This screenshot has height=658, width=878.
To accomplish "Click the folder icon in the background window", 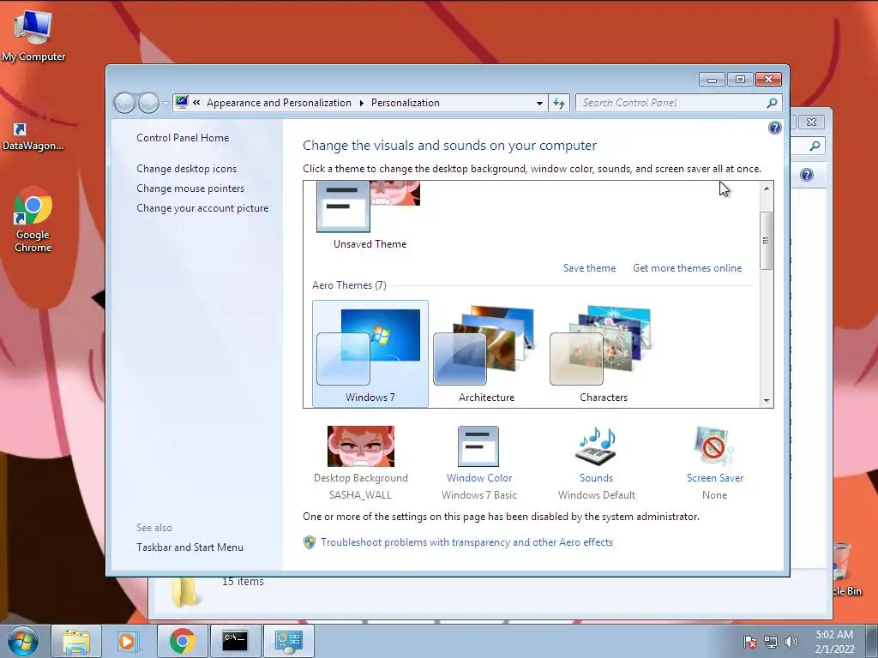I will 184,593.
